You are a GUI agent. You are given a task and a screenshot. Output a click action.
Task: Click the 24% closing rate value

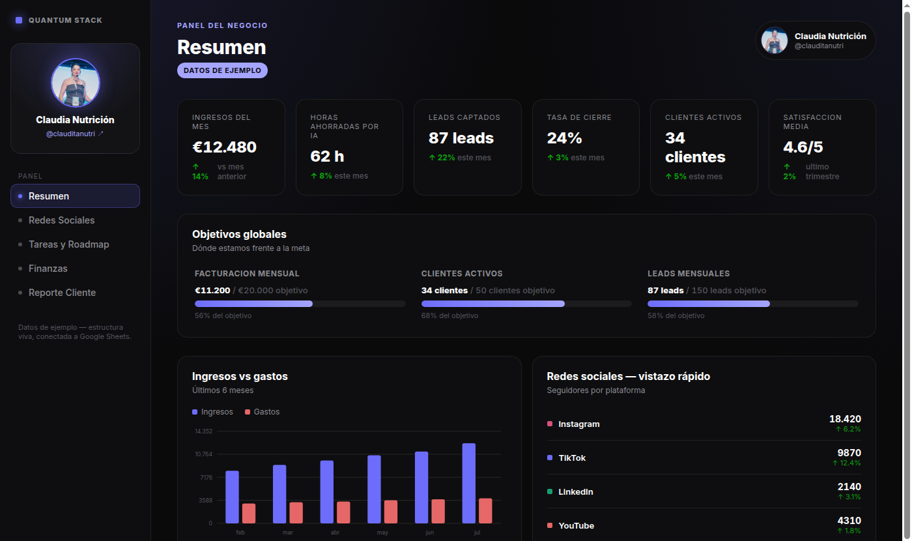564,138
